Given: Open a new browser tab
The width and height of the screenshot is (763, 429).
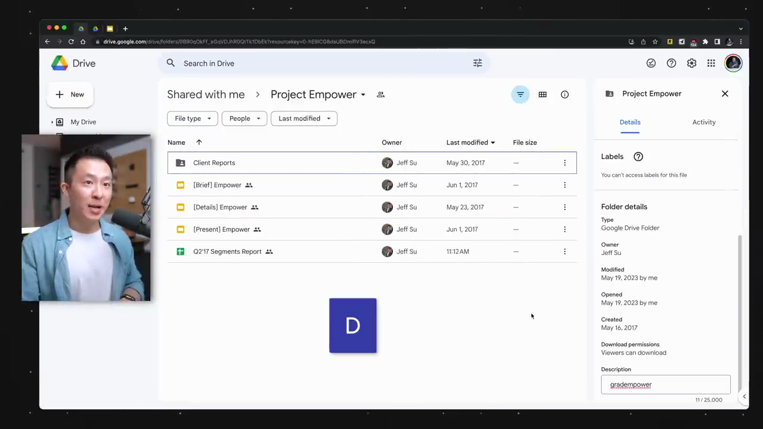Looking at the screenshot, I should coord(125,29).
